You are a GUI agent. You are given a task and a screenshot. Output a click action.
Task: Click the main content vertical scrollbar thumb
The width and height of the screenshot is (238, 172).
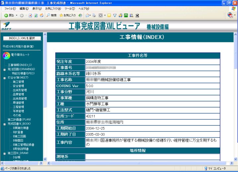click(236, 53)
